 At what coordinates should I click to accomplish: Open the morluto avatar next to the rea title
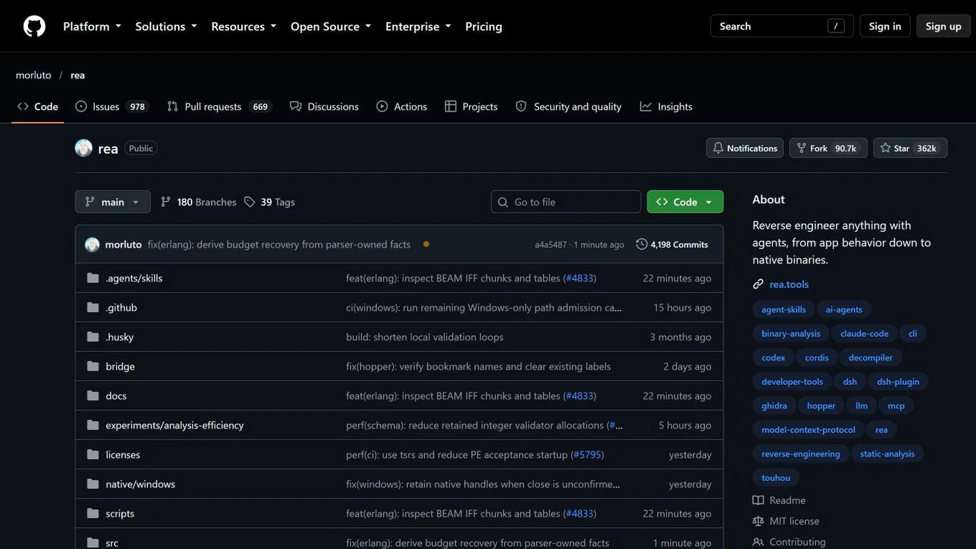click(x=84, y=148)
